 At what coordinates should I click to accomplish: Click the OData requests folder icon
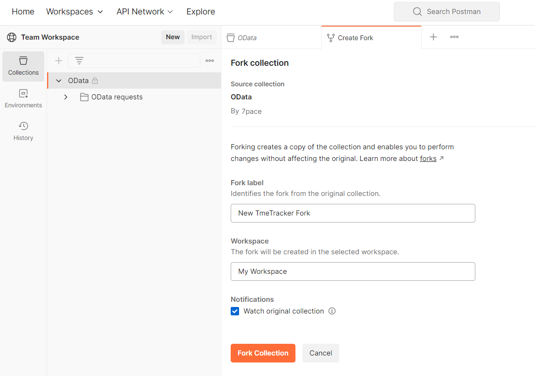(84, 97)
